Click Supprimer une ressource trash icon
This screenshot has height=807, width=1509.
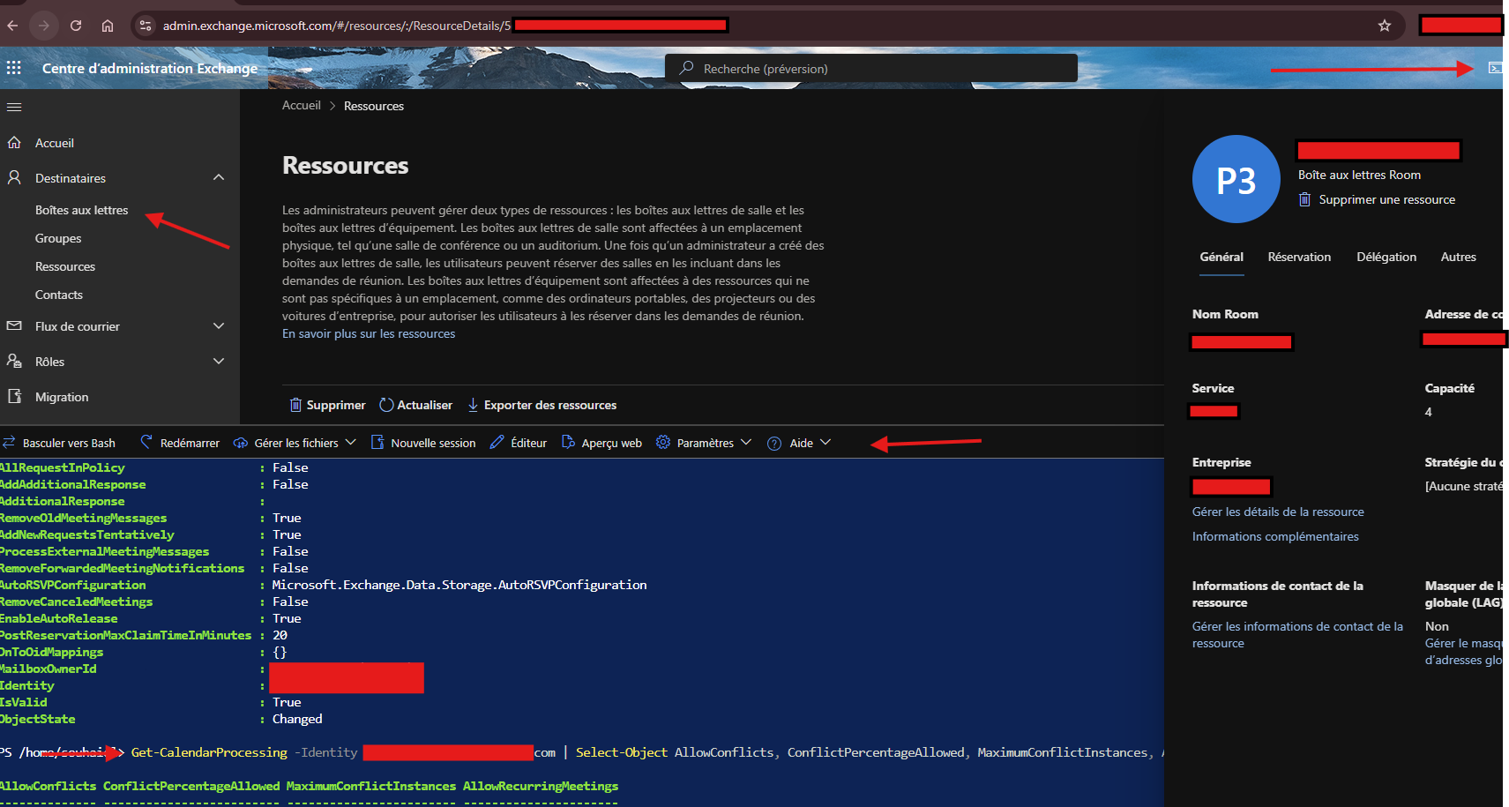(1304, 199)
